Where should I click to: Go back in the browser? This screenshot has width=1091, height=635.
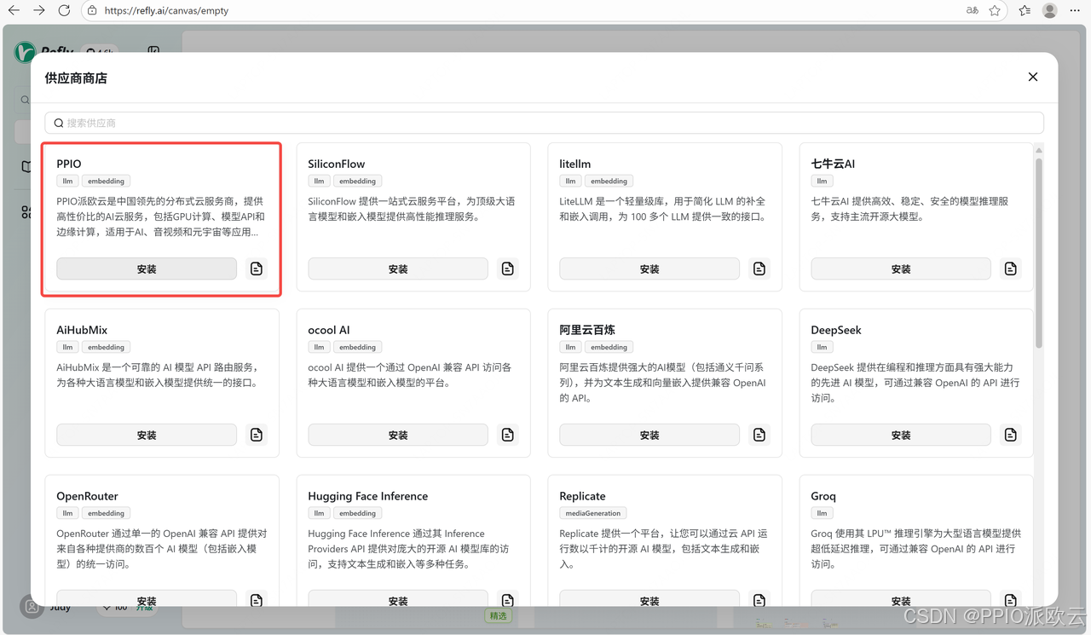click(x=14, y=10)
